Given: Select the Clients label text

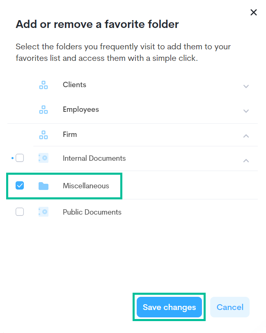Looking at the screenshot, I should click(x=74, y=85).
